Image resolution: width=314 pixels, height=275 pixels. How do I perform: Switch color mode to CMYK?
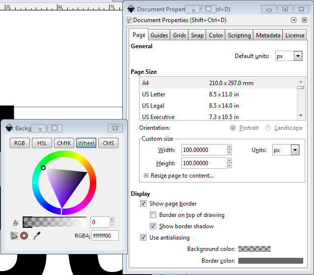point(64,143)
